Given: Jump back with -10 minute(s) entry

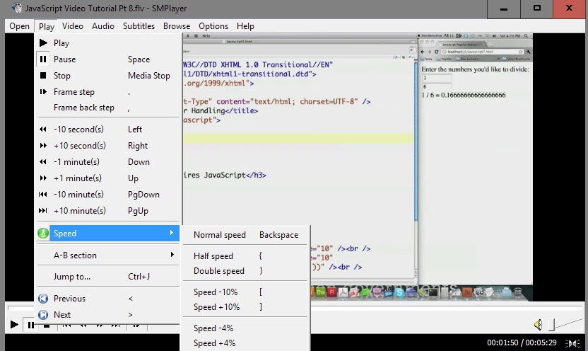Looking at the screenshot, I should point(108,195).
